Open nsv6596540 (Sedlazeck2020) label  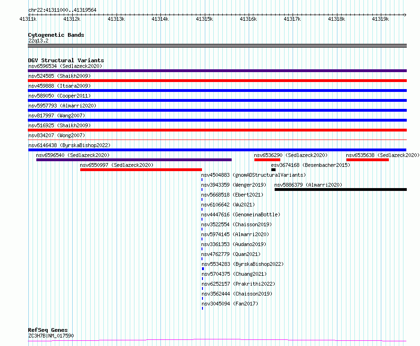tap(73, 155)
